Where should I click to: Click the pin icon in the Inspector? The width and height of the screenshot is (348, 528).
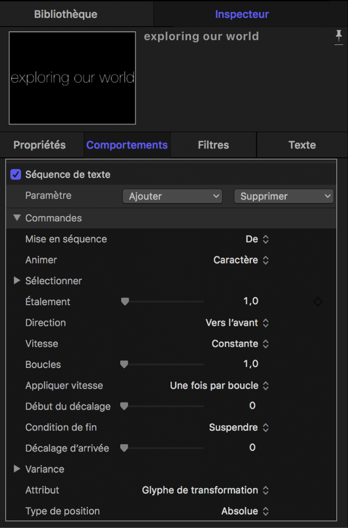(x=339, y=37)
